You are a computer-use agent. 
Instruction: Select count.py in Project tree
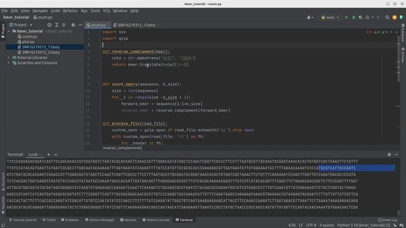point(29,37)
